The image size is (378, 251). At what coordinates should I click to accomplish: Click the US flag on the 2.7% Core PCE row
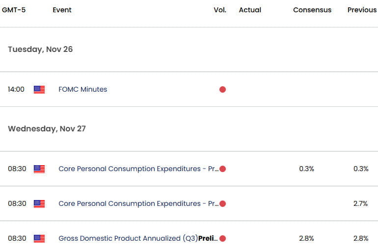(x=39, y=204)
